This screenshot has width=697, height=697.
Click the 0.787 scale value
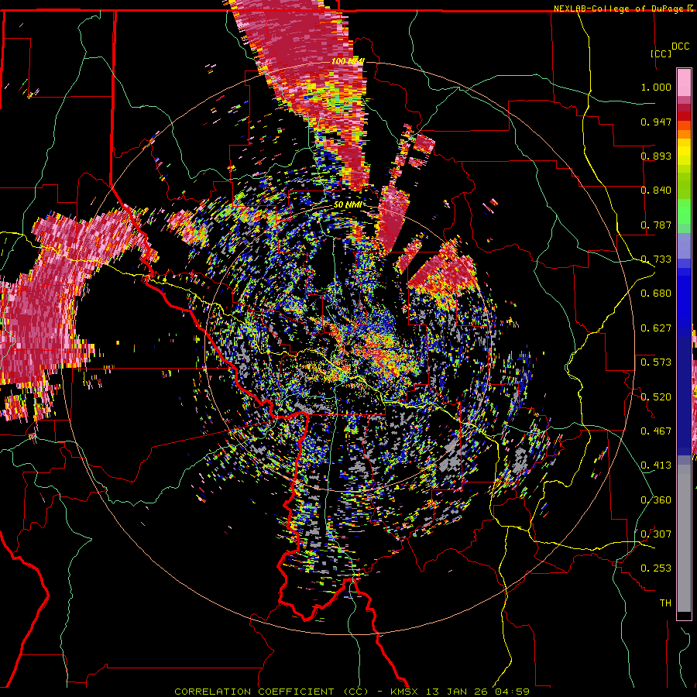(x=656, y=225)
